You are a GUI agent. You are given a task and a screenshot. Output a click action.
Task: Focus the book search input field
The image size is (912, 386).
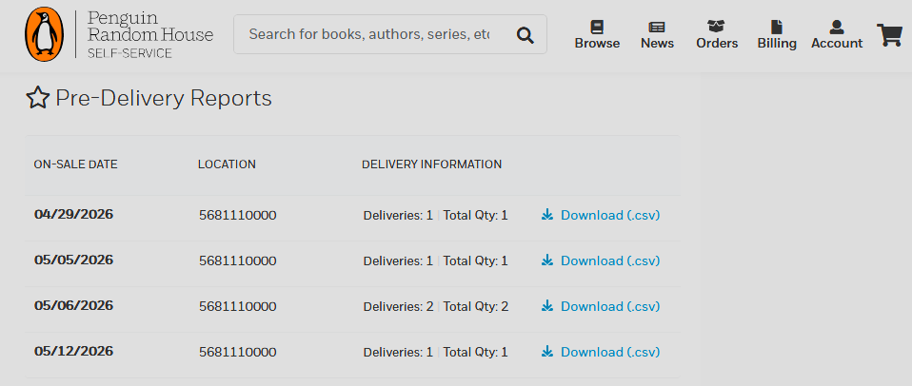click(x=369, y=34)
